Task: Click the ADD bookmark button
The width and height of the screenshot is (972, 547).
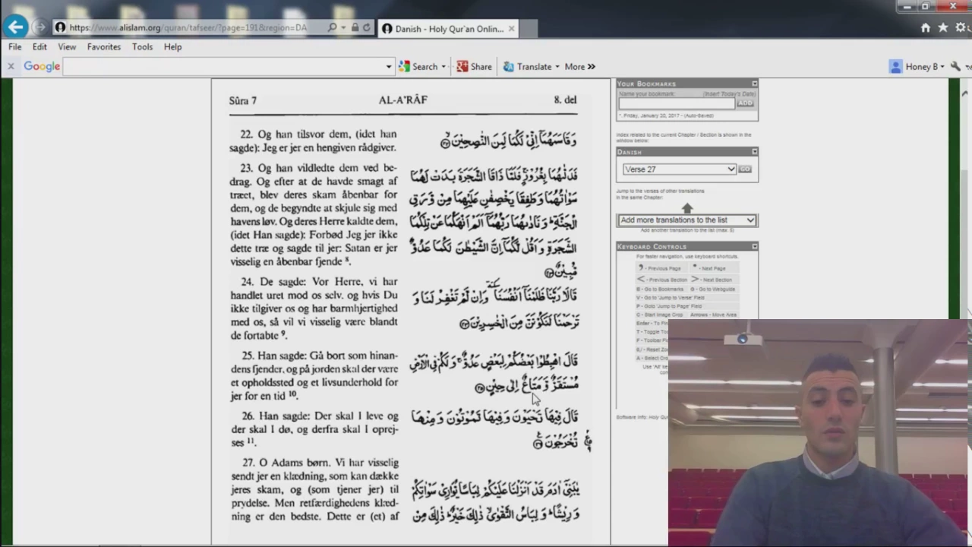Action: (x=746, y=103)
